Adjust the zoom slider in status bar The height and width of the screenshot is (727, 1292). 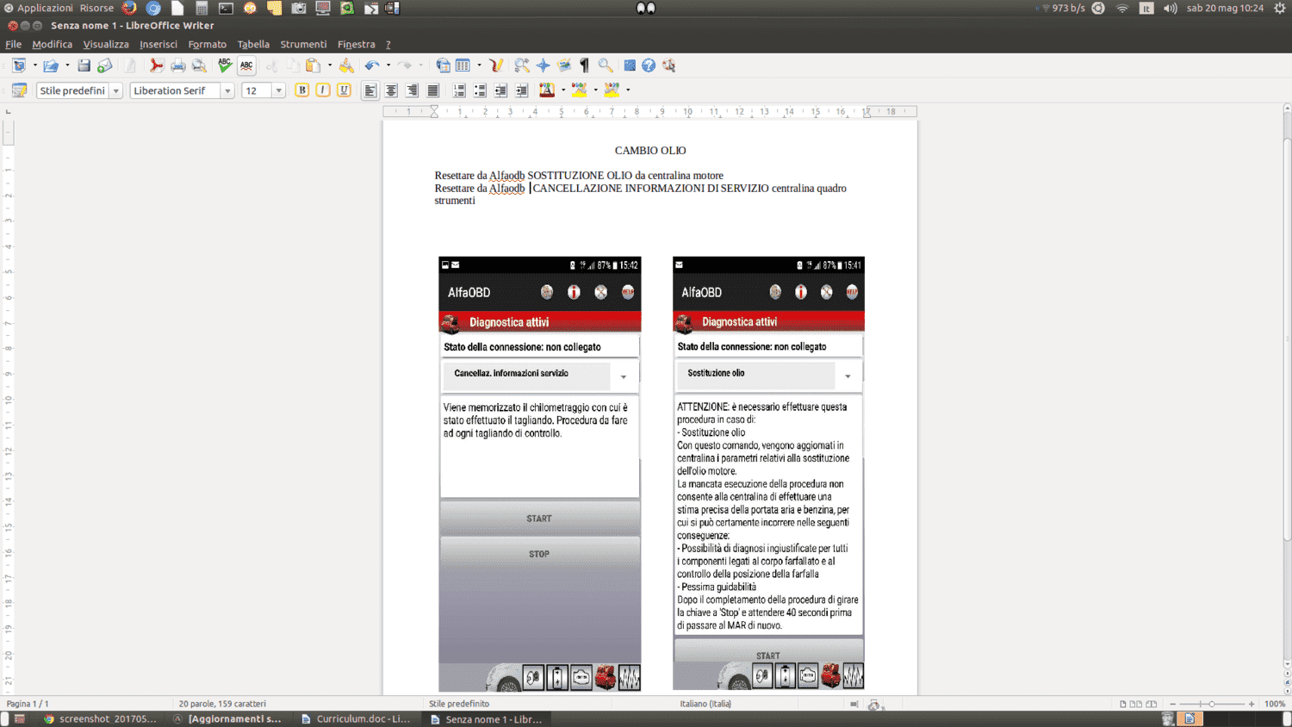pyautogui.click(x=1212, y=704)
